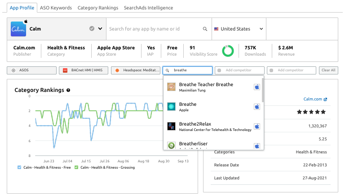Click the 5.25 value
Image resolution: width=345 pixels, height=196 pixels.
pyautogui.click(x=323, y=139)
